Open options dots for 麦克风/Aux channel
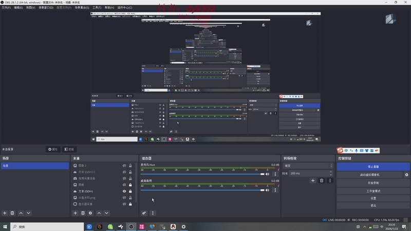 tap(275, 174)
